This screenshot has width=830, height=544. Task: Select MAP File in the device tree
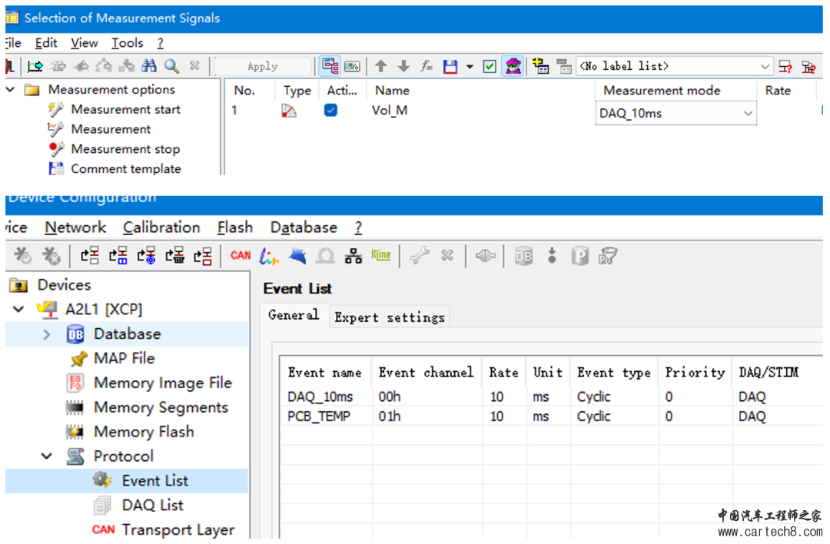click(x=124, y=358)
